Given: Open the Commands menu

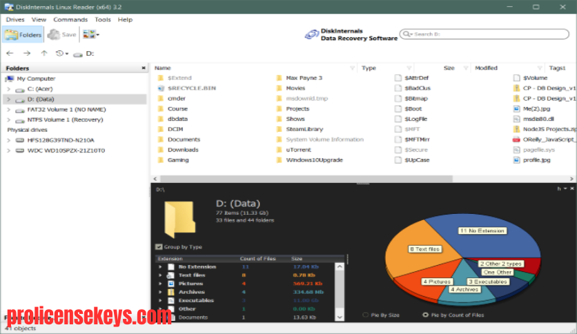Looking at the screenshot, I should pos(70,19).
